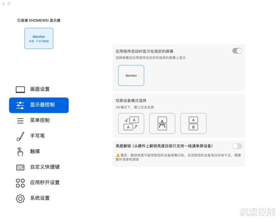Click the 手写笔 brush icon
280x222 pixels.
point(20,136)
